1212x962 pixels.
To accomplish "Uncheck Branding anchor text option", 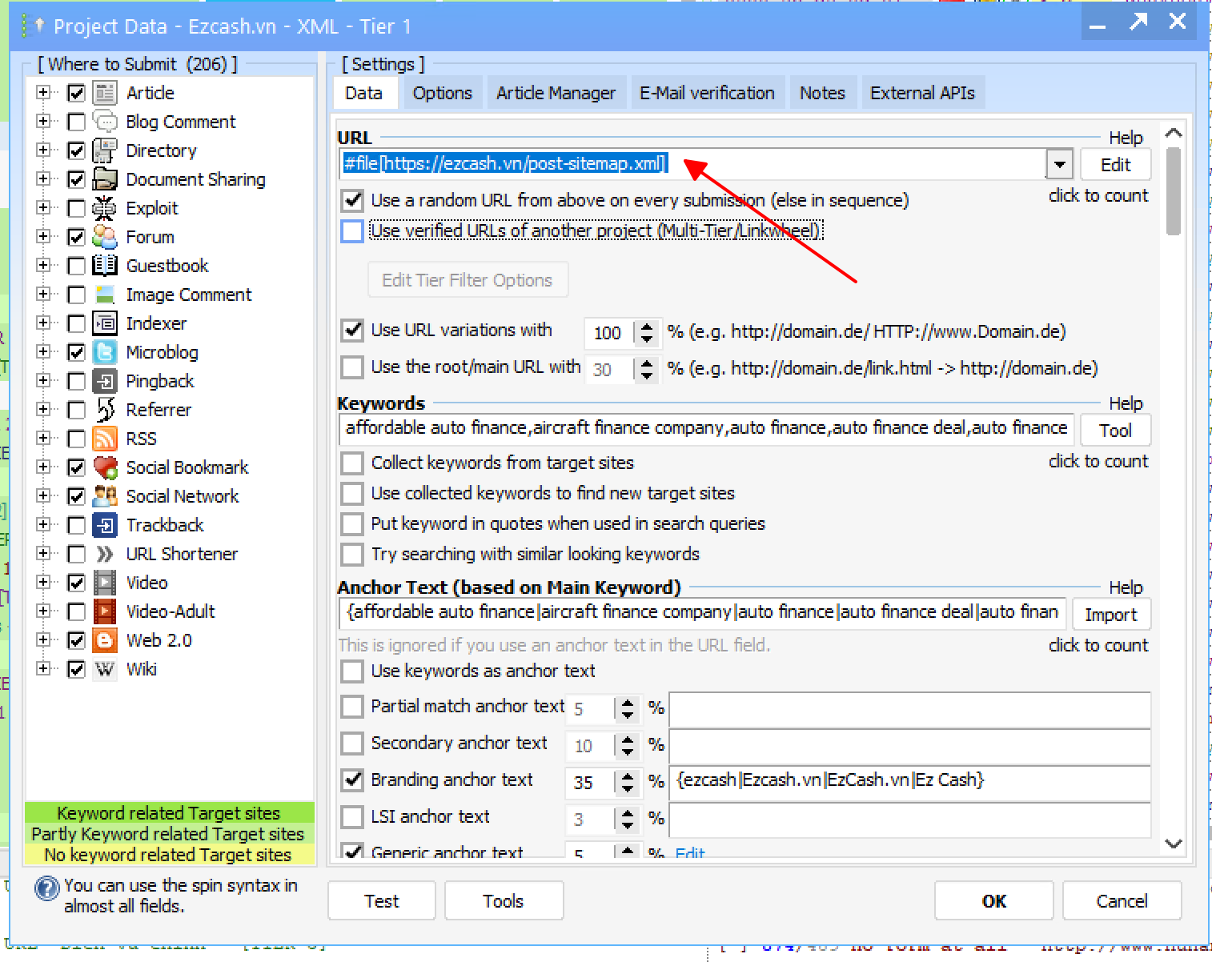I will pyautogui.click(x=352, y=780).
